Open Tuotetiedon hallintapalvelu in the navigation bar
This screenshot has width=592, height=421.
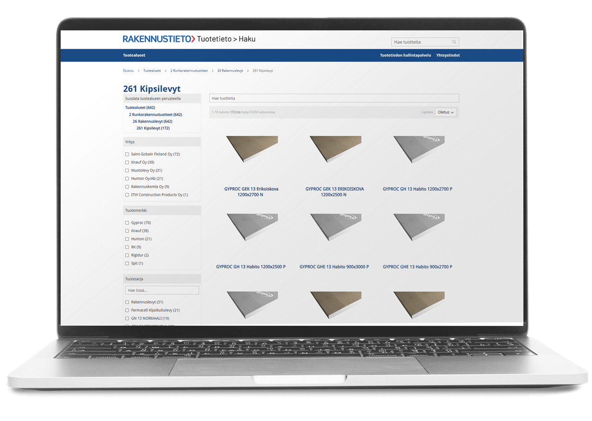pos(406,55)
